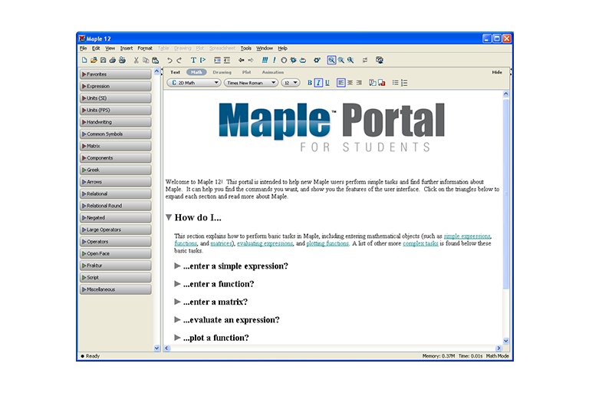Open the 2D Math style dropdown
This screenshot has height=393, width=589.
(x=194, y=83)
